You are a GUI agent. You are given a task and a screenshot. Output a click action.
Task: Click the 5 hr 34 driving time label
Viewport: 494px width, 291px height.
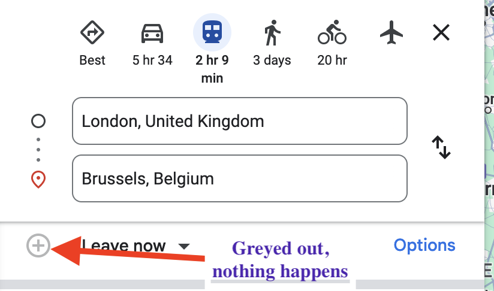coord(152,60)
